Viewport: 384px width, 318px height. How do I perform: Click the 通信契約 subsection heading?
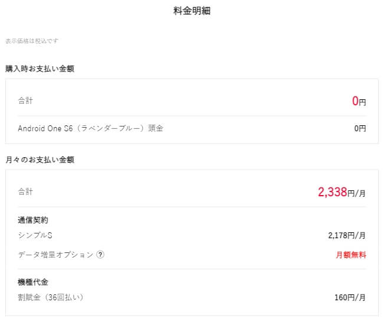pyautogui.click(x=33, y=220)
